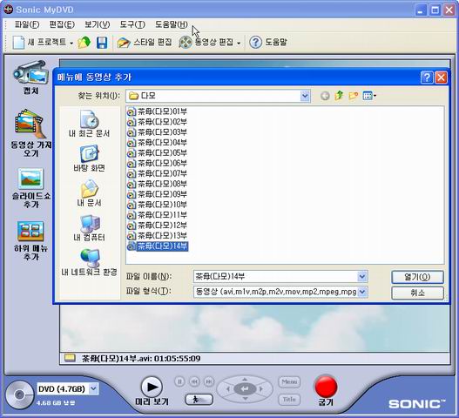The width and height of the screenshot is (459, 418).
Task: Click the Back navigation arrow in dialog
Action: (x=325, y=96)
